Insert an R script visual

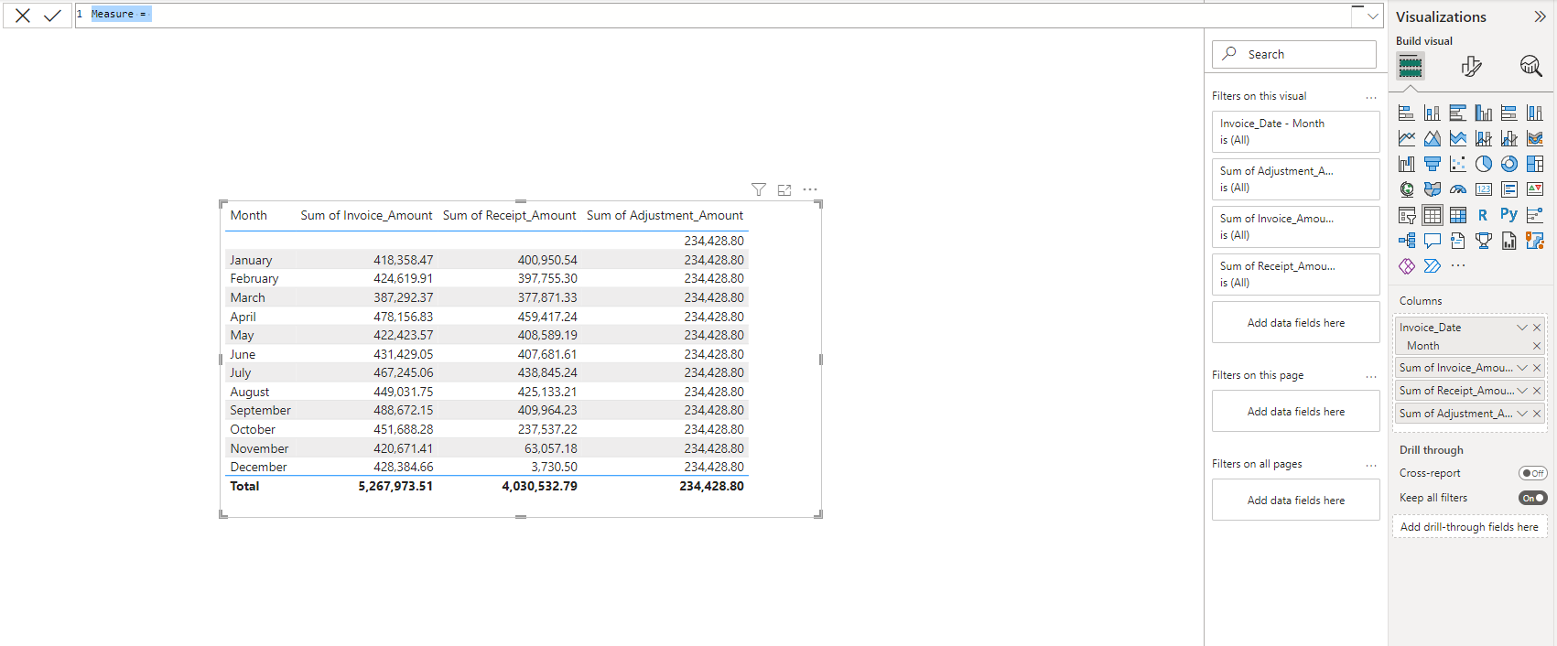coord(1483,215)
